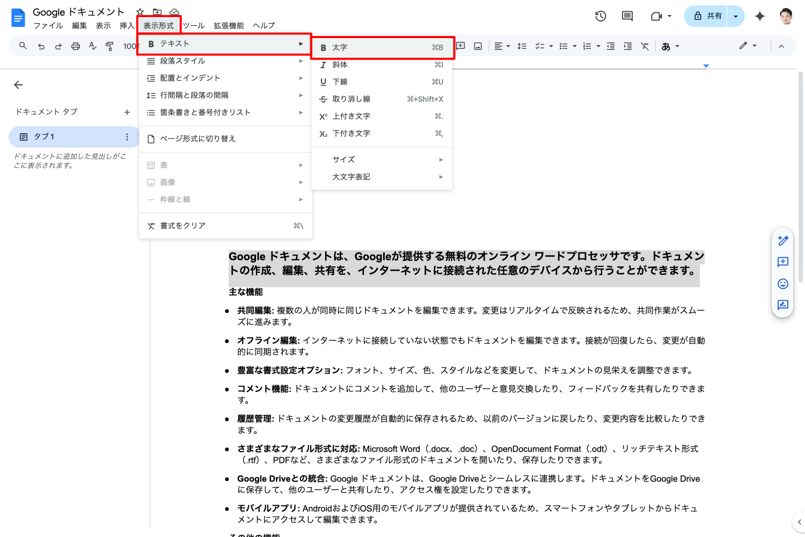Add a comment from the toolbar
Screen dimensions: 805x537
click(460, 46)
